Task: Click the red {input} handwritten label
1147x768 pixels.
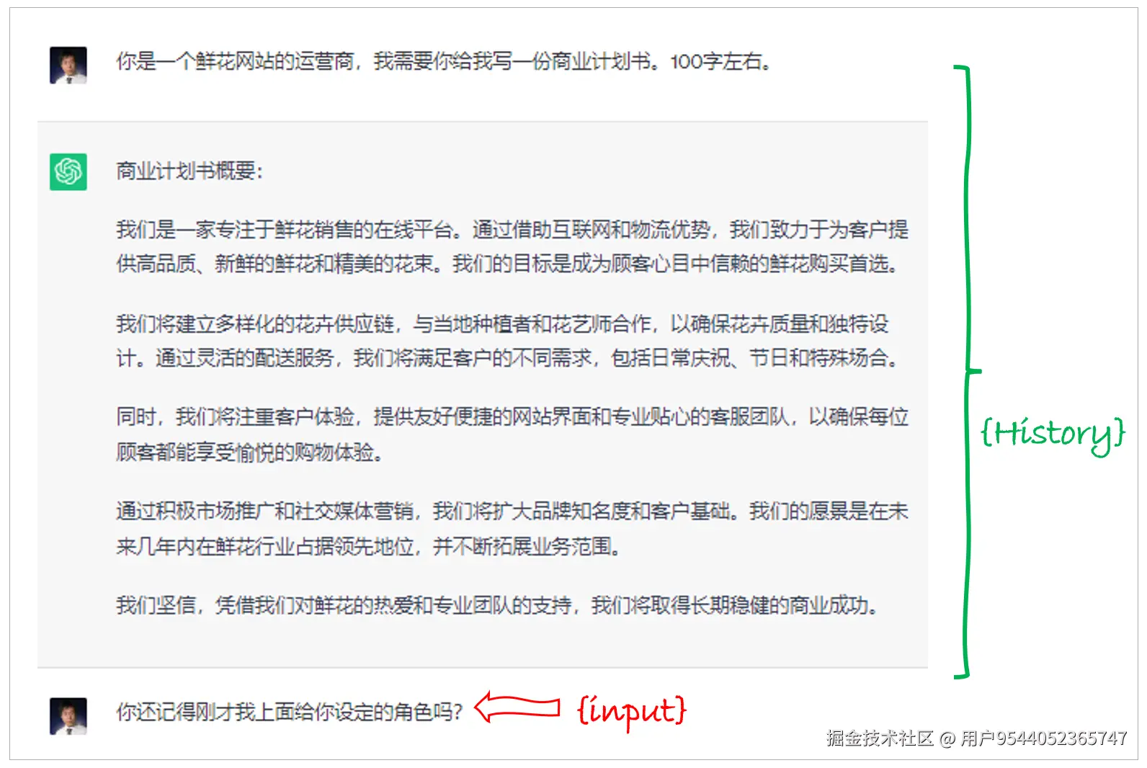Action: point(632,712)
